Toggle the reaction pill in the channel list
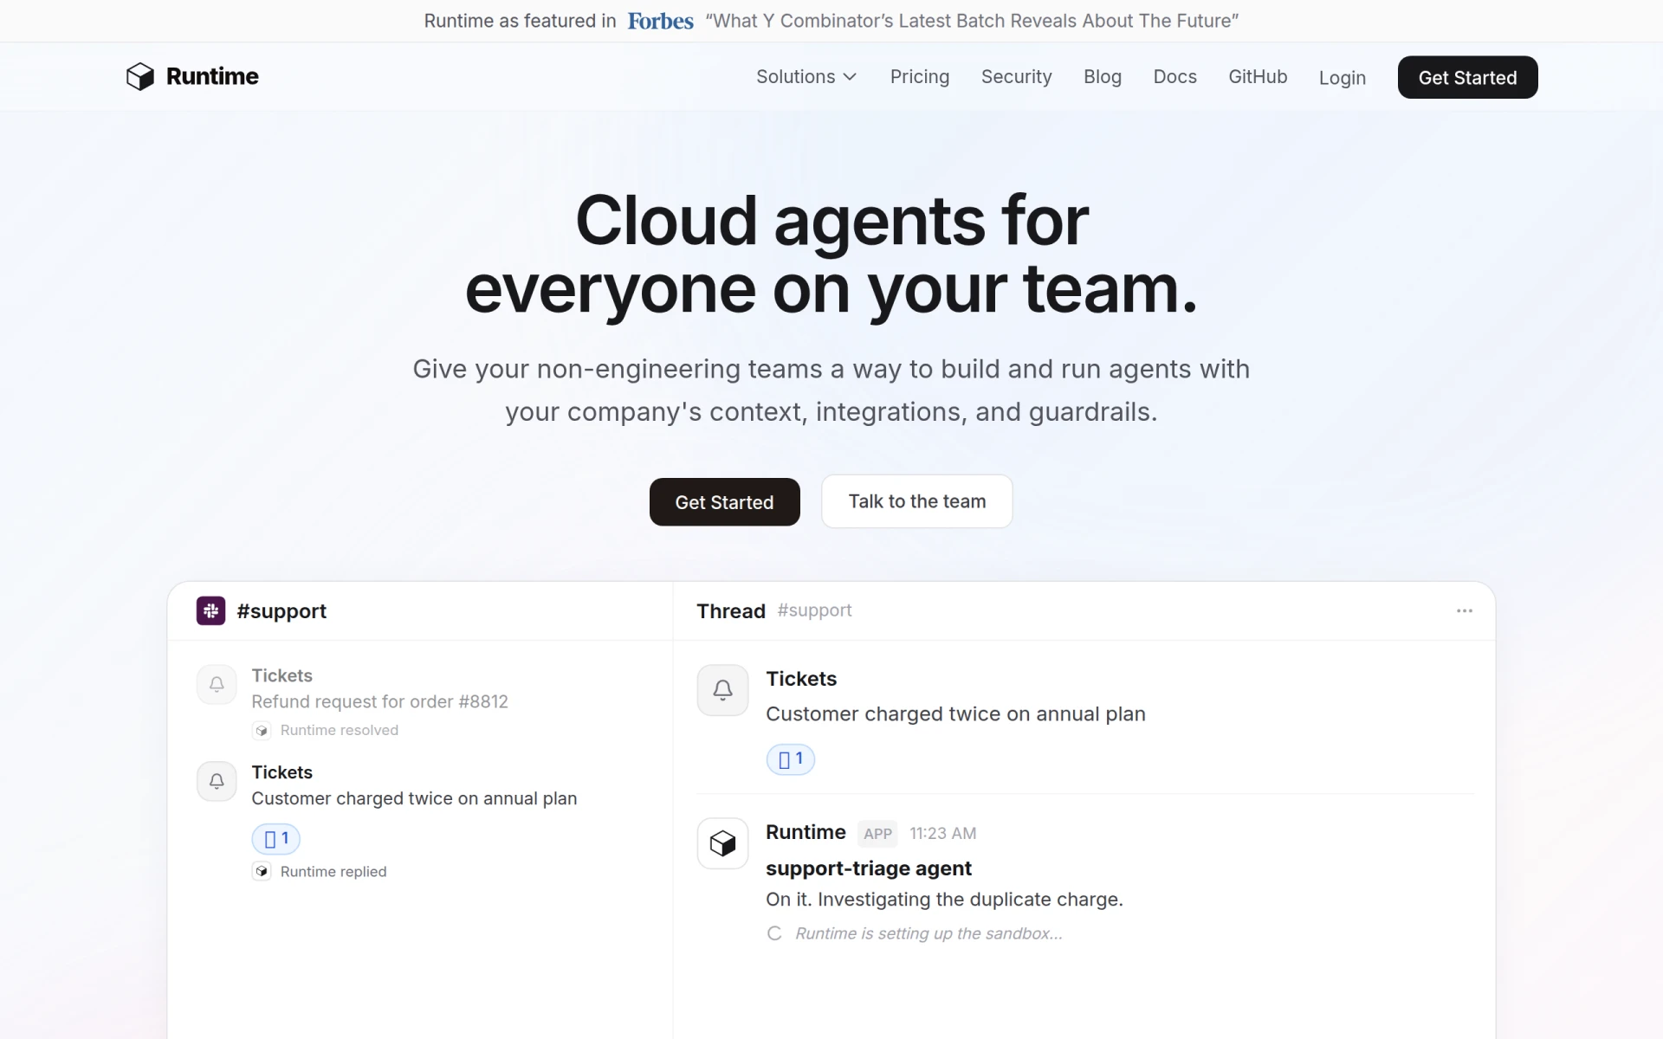 tap(275, 839)
